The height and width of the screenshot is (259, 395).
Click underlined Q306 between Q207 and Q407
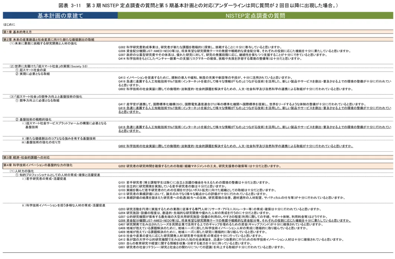pos(235,220)
